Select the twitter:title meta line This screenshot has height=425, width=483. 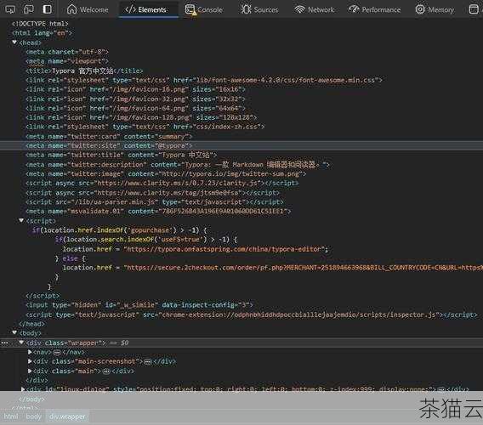(121, 155)
